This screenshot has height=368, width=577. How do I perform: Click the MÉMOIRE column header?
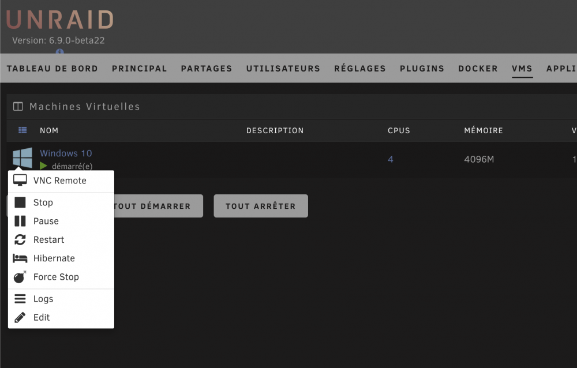coord(484,130)
